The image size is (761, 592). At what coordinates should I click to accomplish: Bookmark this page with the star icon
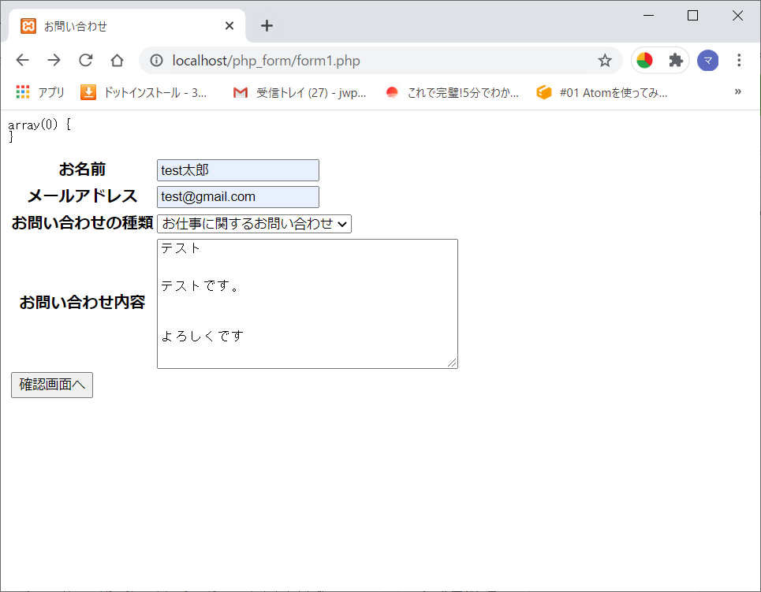point(605,60)
